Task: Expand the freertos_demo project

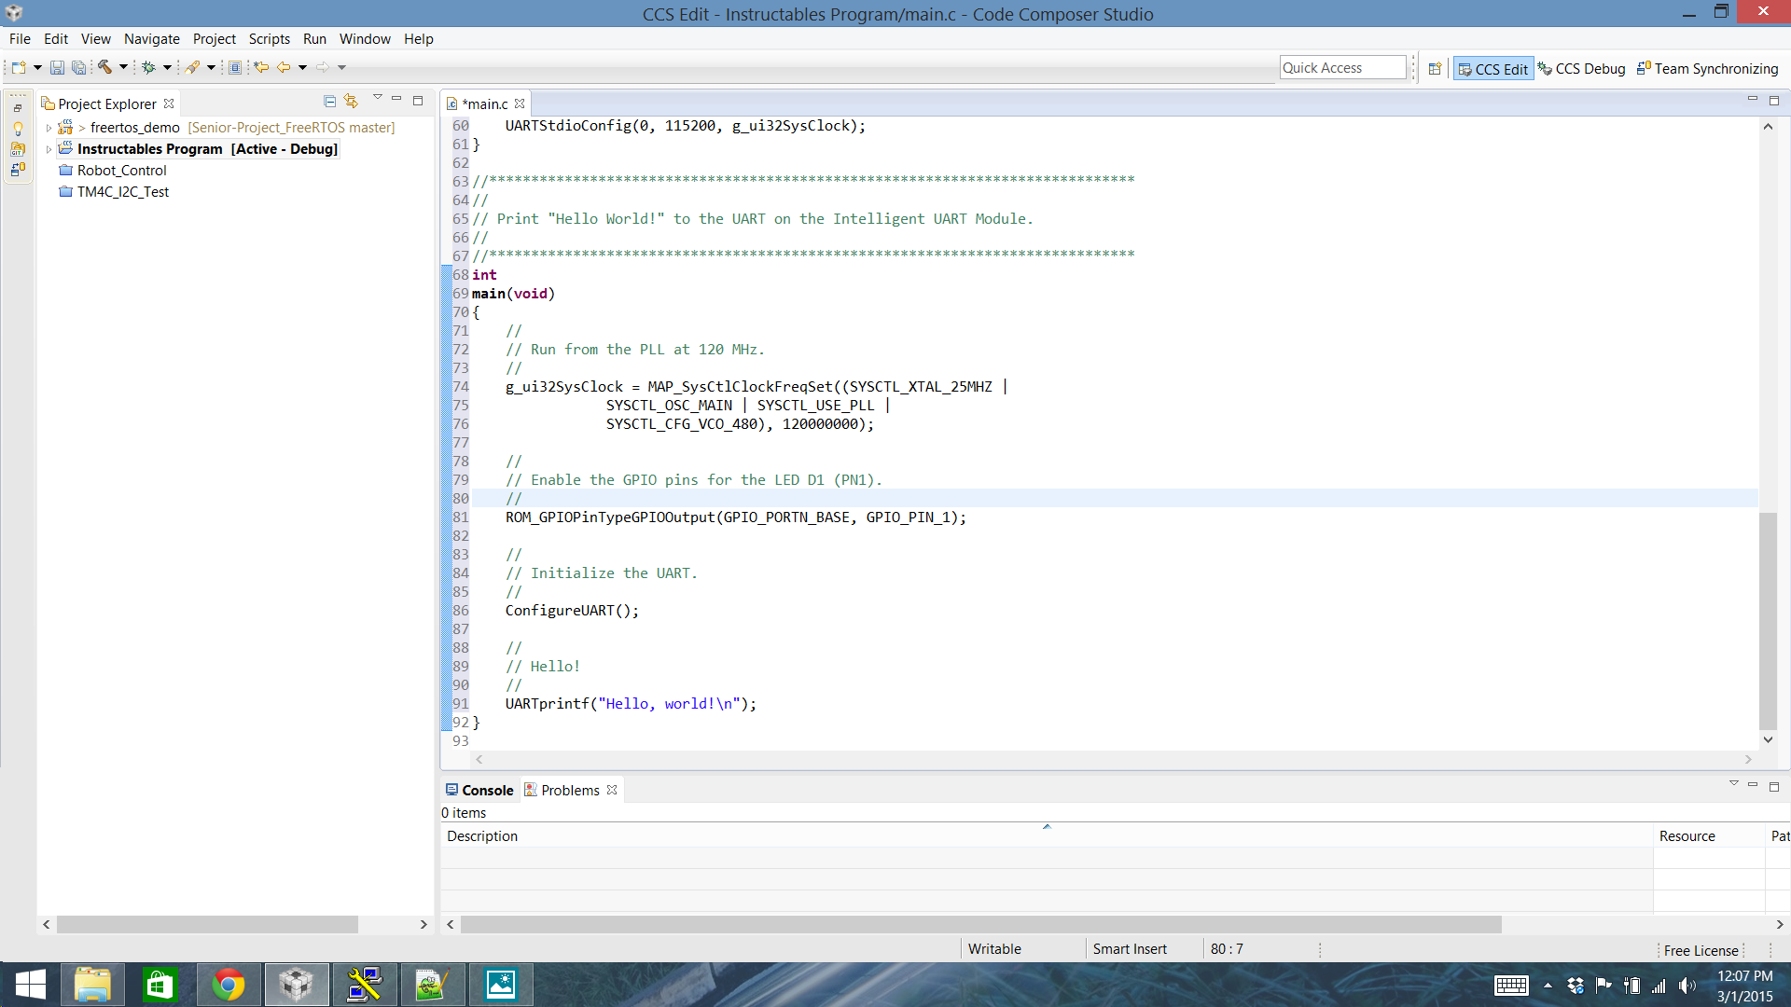Action: tap(49, 128)
